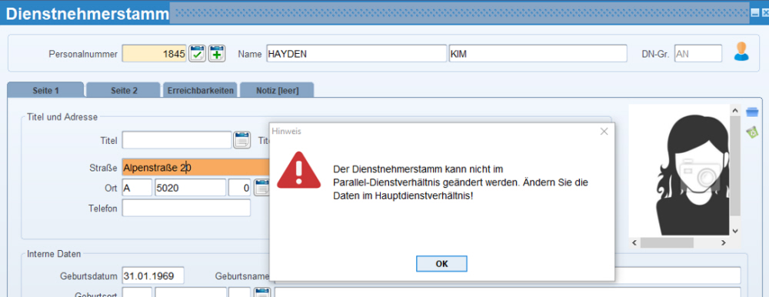Click the Geburtsname input field
The width and height of the screenshot is (769, 297).
click(x=508, y=275)
